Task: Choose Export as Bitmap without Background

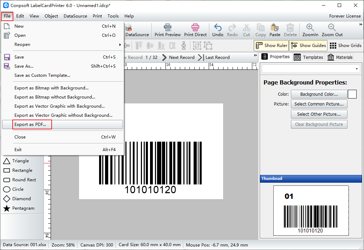Action: 63,97
